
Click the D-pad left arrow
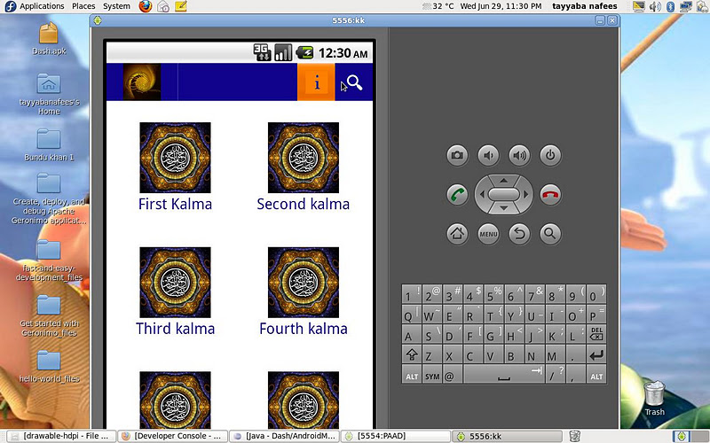(x=481, y=194)
